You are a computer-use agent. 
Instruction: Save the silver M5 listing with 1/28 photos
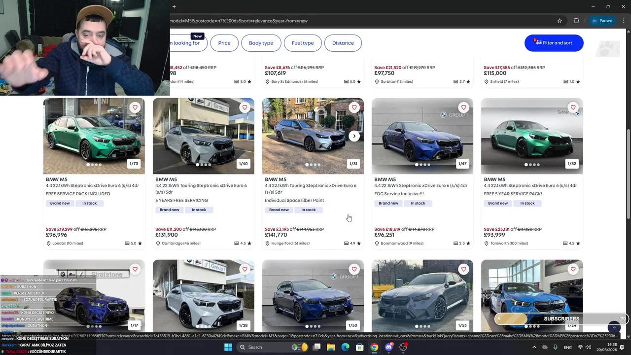point(245,269)
